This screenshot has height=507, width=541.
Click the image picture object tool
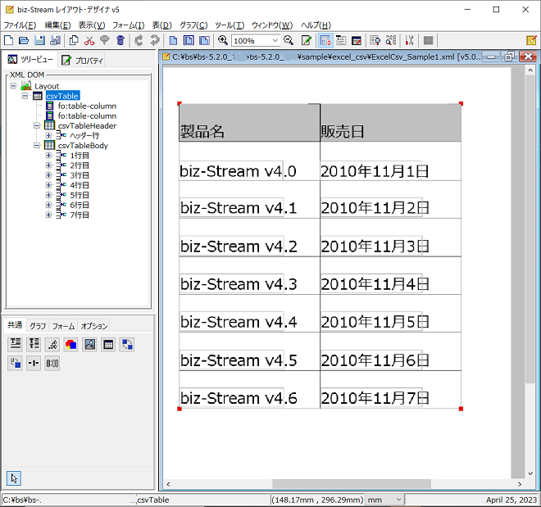pyautogui.click(x=89, y=344)
